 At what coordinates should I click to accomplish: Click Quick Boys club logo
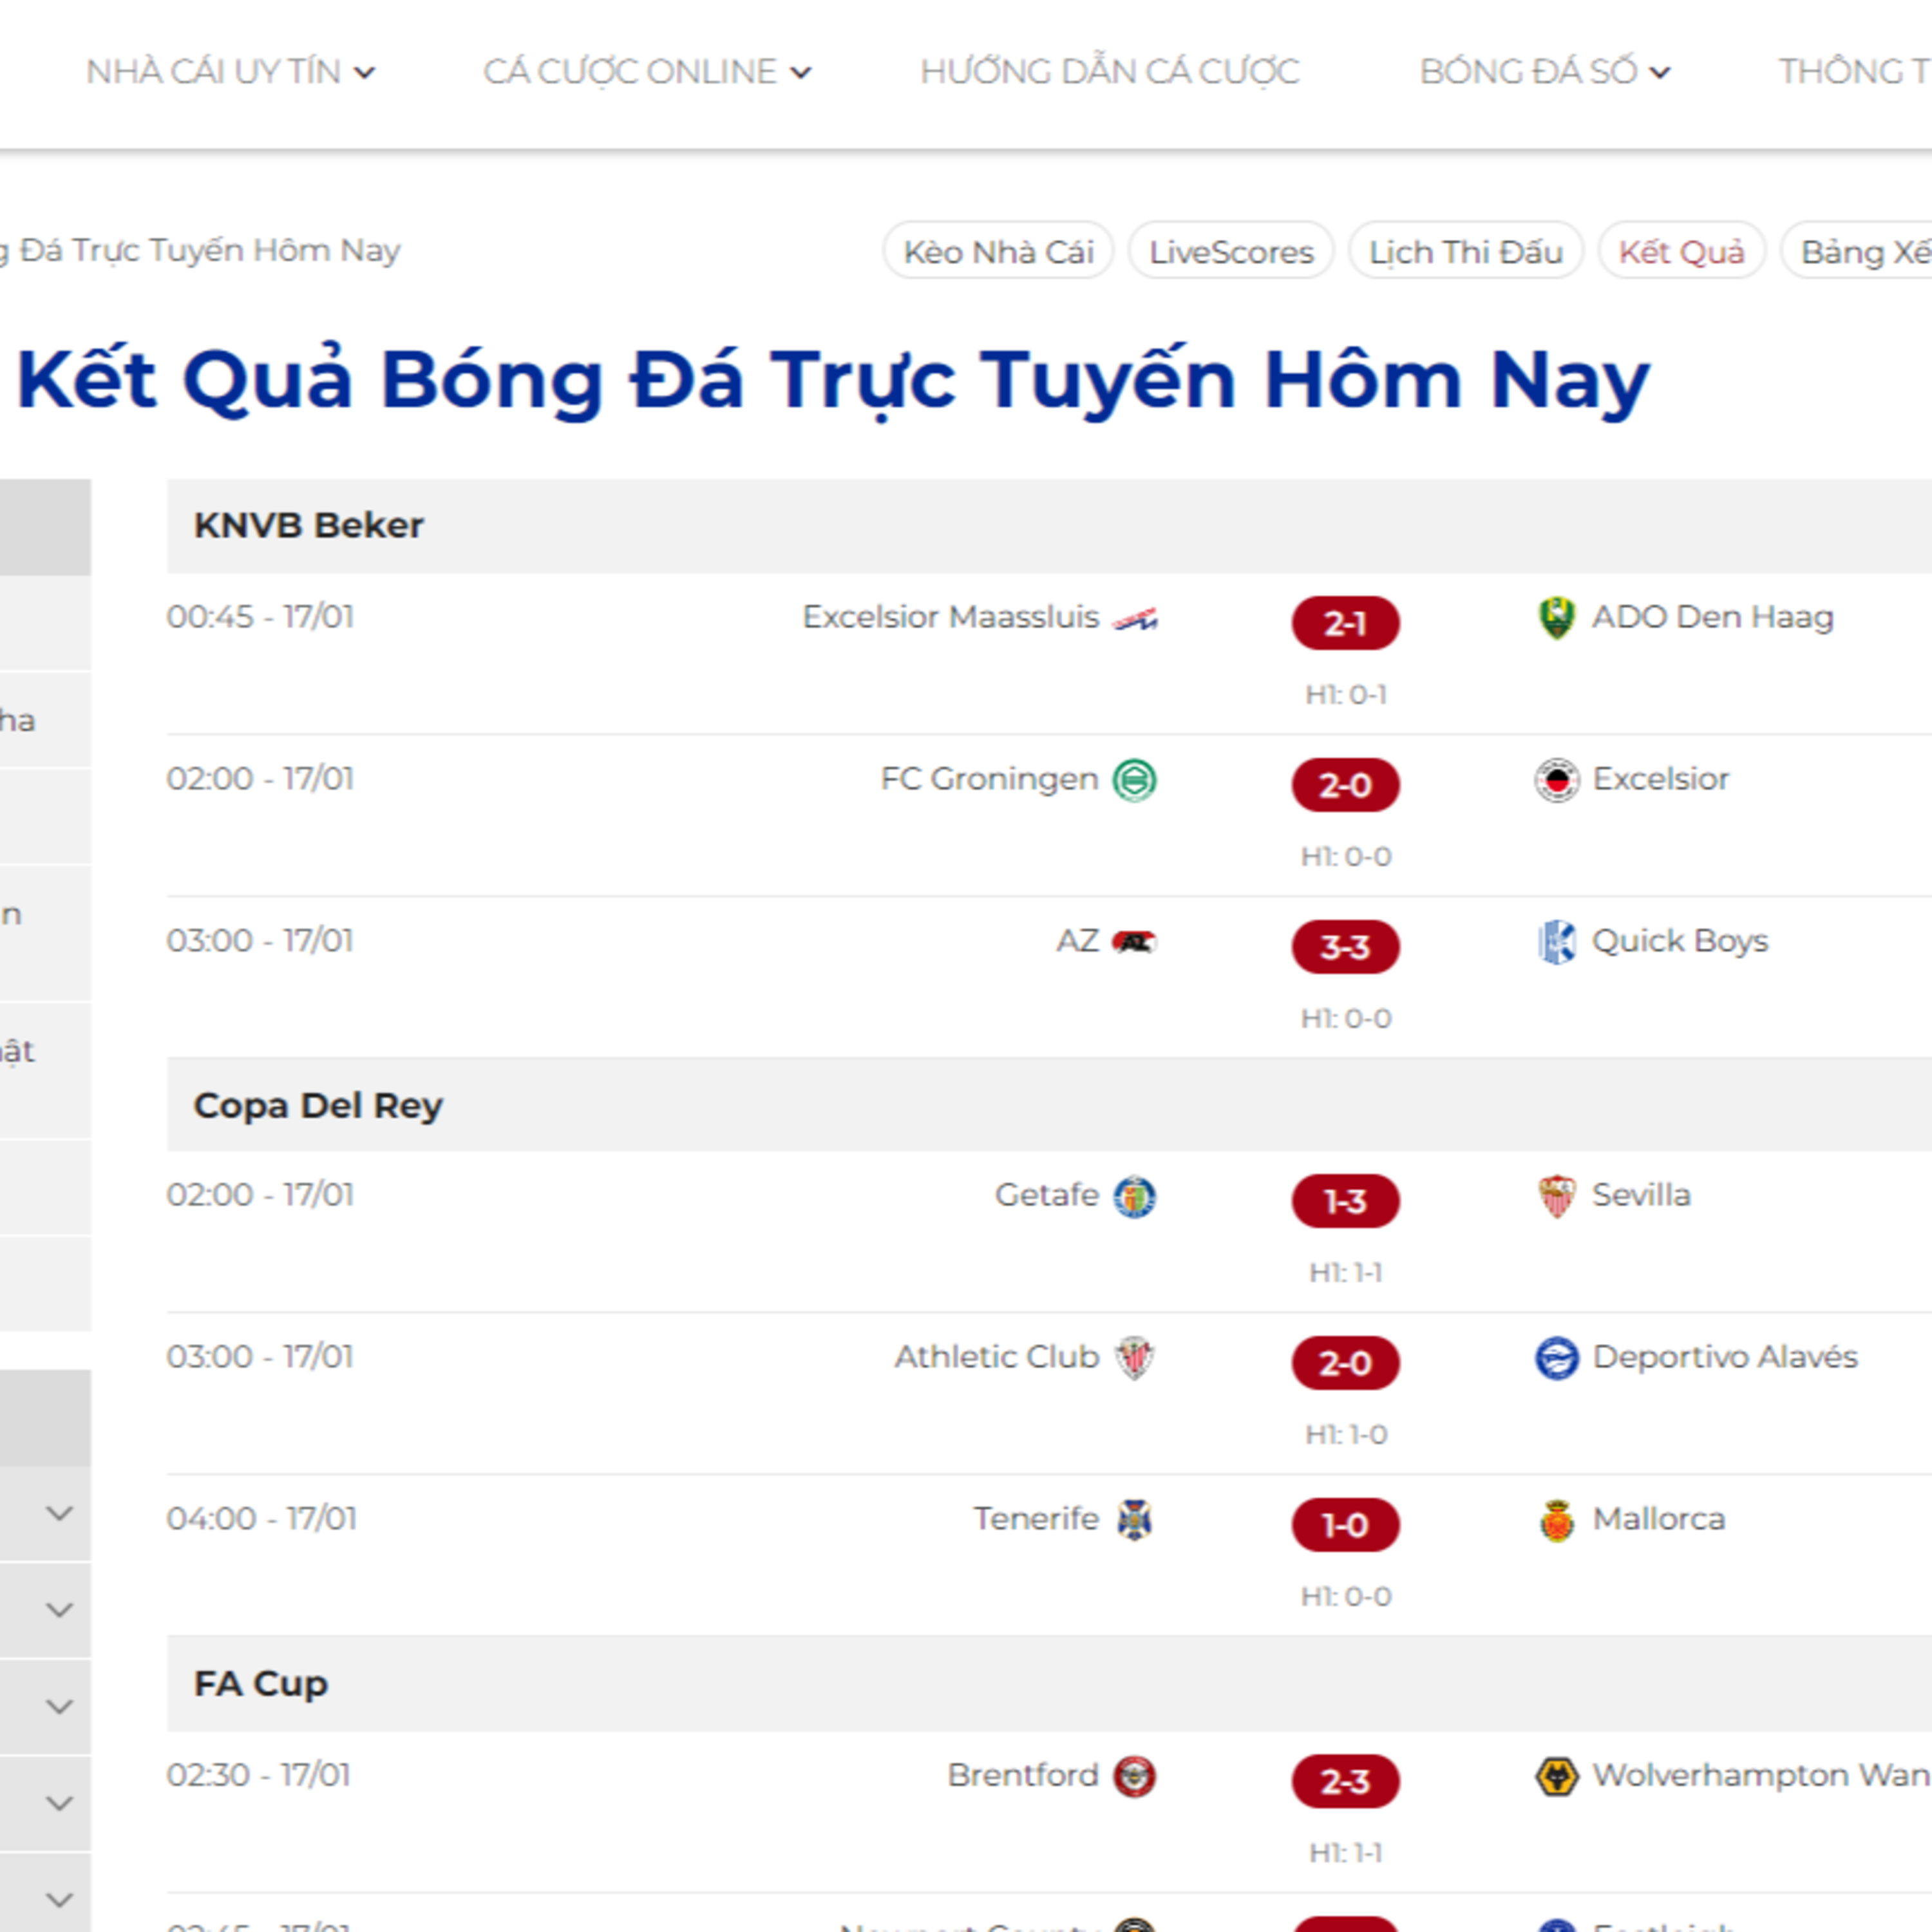point(1556,942)
